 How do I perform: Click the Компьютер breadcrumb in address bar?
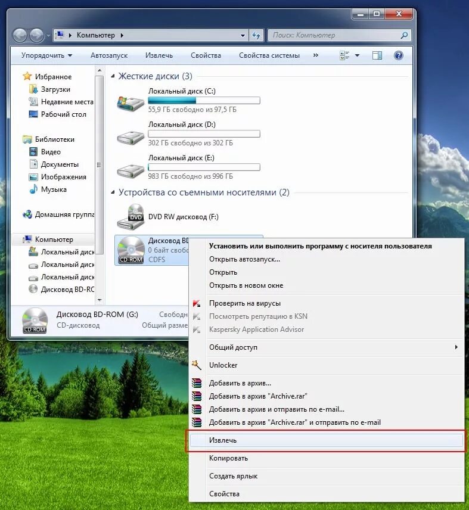(x=95, y=35)
